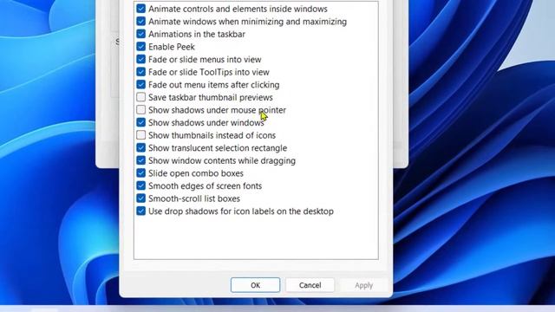Uncheck Animate controls and elements inside windows
The height and width of the screenshot is (312, 555).
140,9
